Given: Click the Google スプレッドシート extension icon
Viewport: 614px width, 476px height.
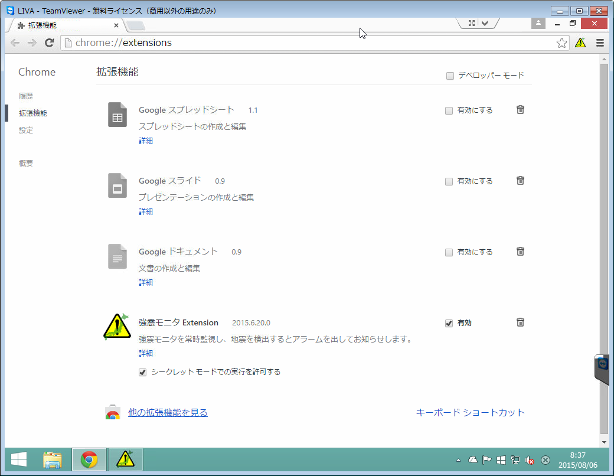Looking at the screenshot, I should 117,115.
